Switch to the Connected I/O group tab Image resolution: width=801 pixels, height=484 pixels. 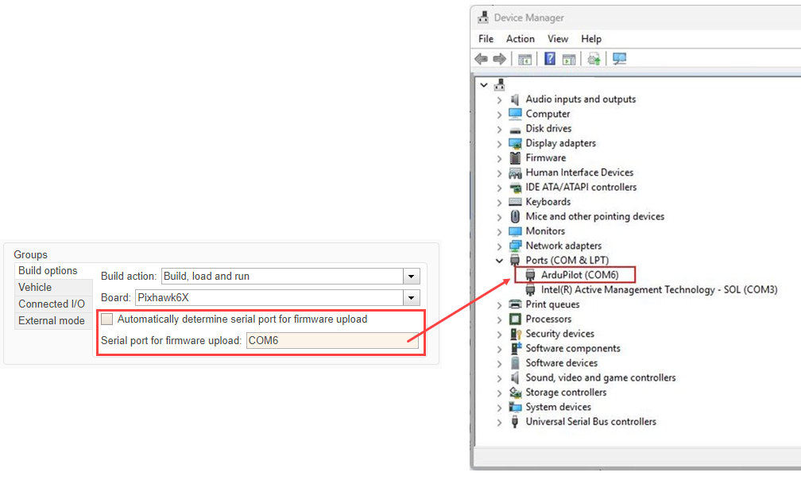tap(52, 304)
